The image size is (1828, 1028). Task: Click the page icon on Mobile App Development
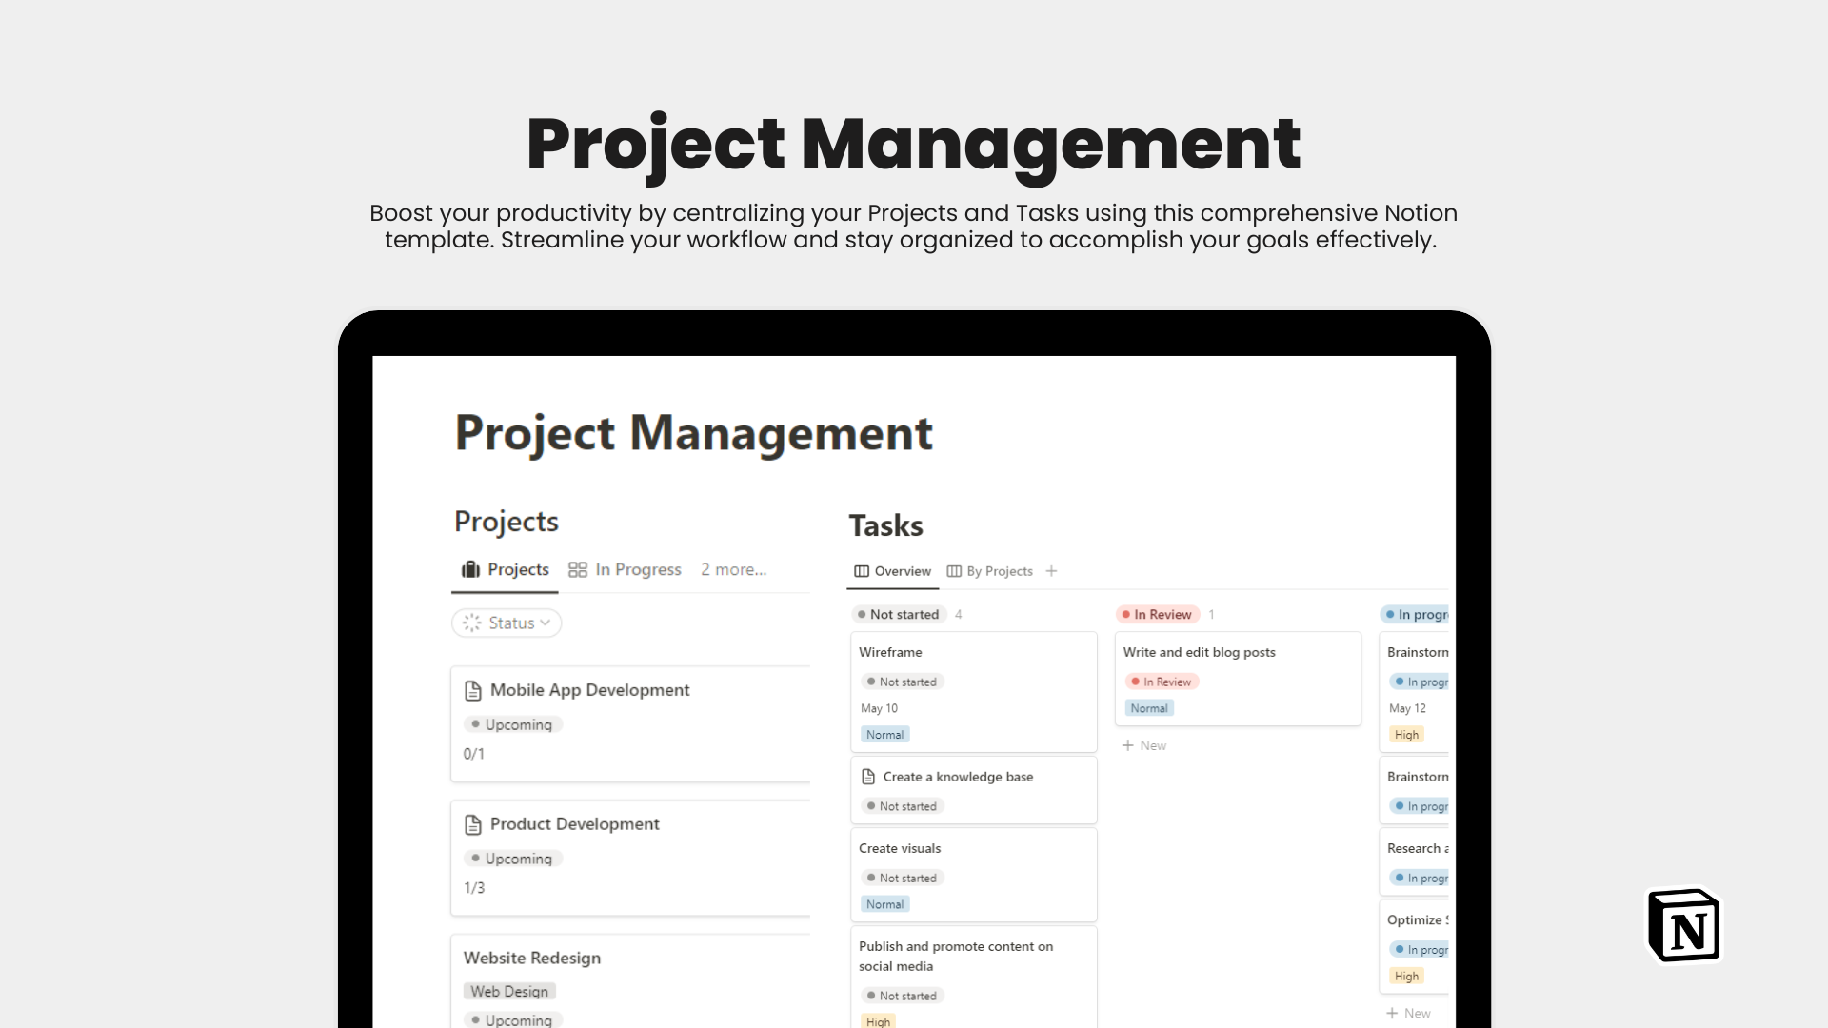click(473, 690)
